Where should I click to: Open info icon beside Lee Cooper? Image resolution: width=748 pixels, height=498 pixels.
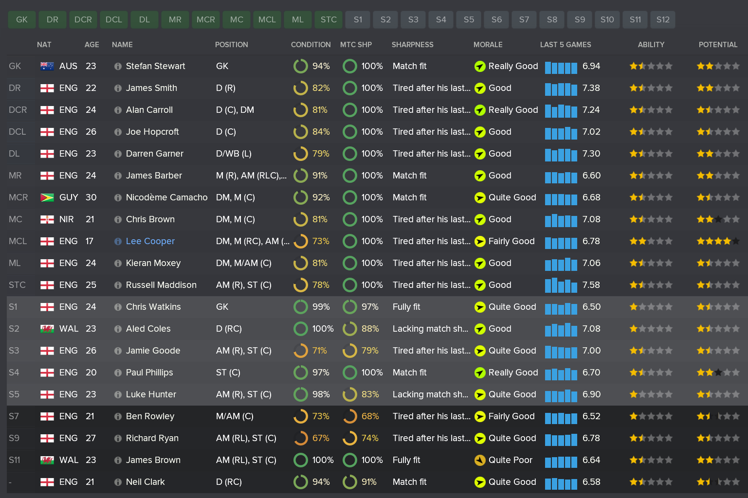[x=118, y=242]
